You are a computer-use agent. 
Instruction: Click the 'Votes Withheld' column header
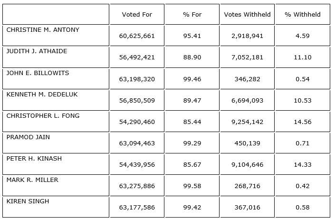pos(247,14)
